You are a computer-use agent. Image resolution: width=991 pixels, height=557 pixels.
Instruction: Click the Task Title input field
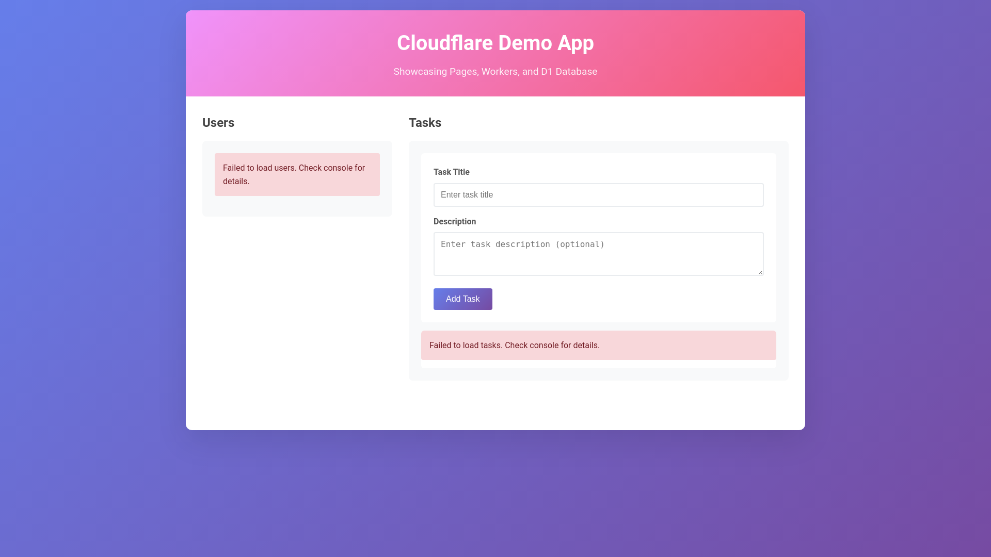tap(598, 195)
